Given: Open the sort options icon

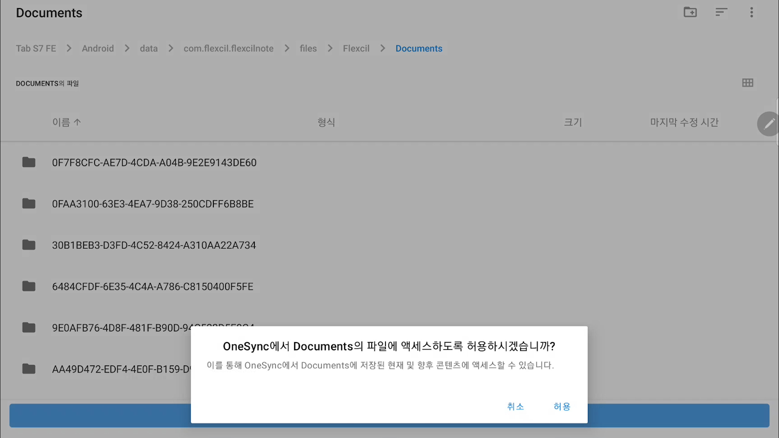Looking at the screenshot, I should (x=721, y=12).
